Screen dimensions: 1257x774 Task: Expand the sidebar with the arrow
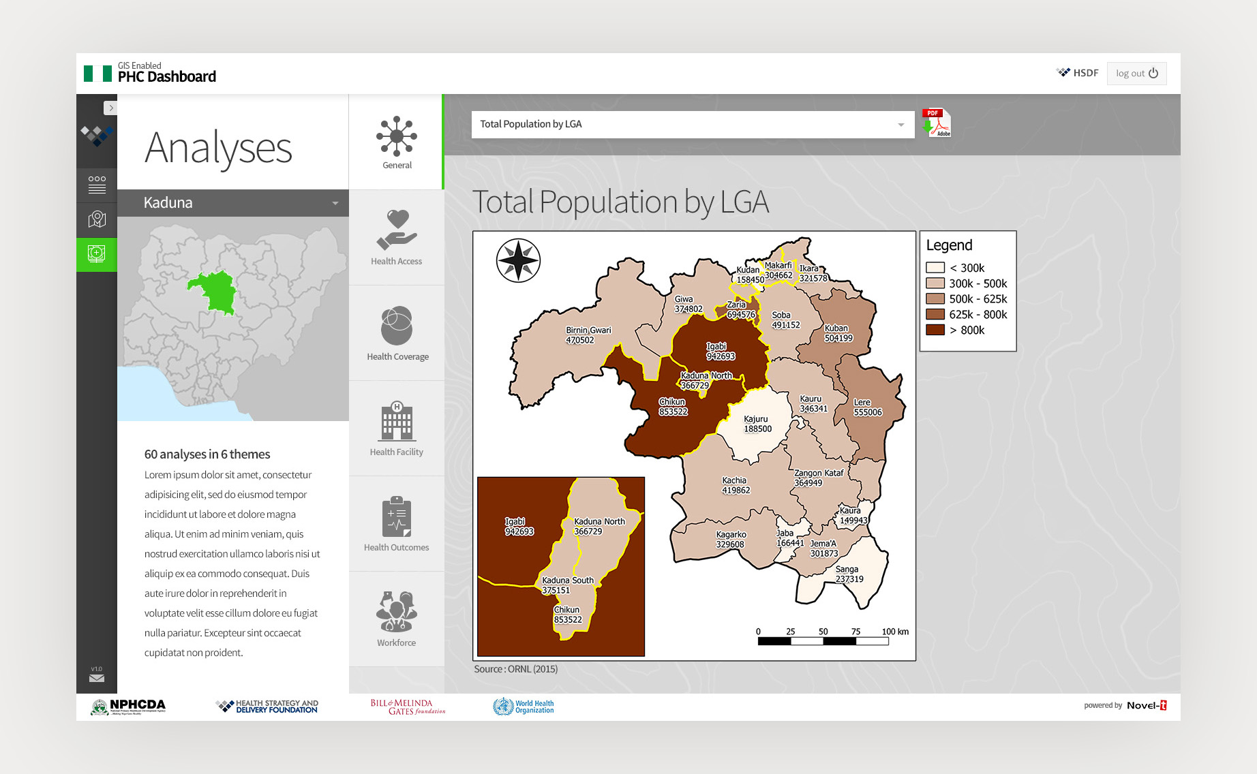(x=110, y=108)
